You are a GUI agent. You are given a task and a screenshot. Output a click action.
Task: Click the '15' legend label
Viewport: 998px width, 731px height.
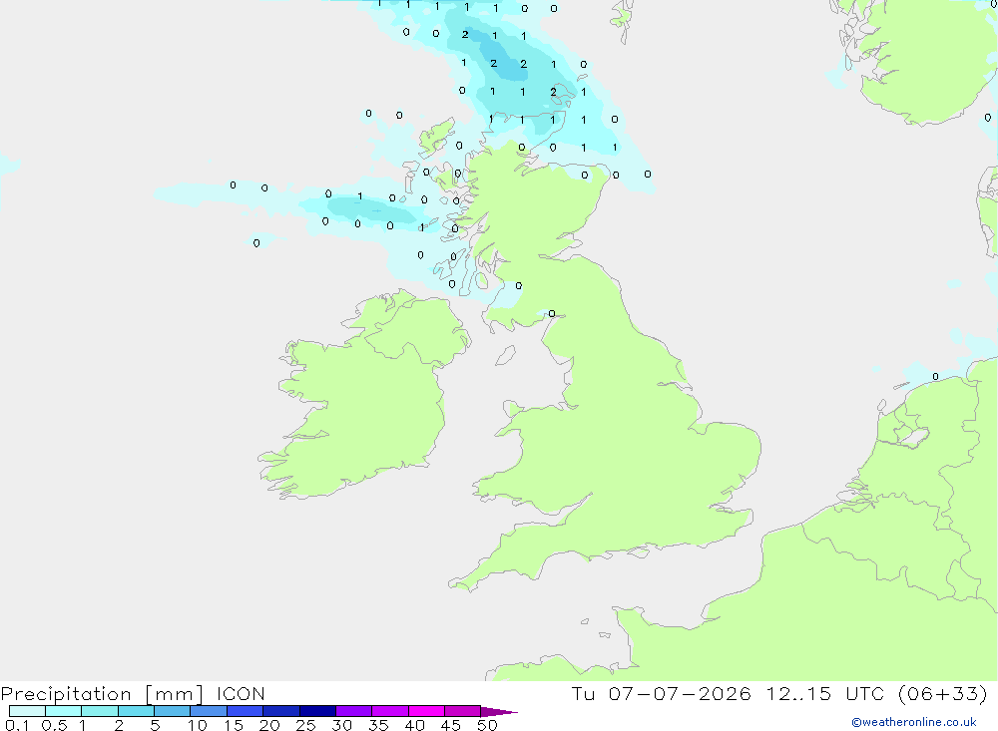coord(234,725)
